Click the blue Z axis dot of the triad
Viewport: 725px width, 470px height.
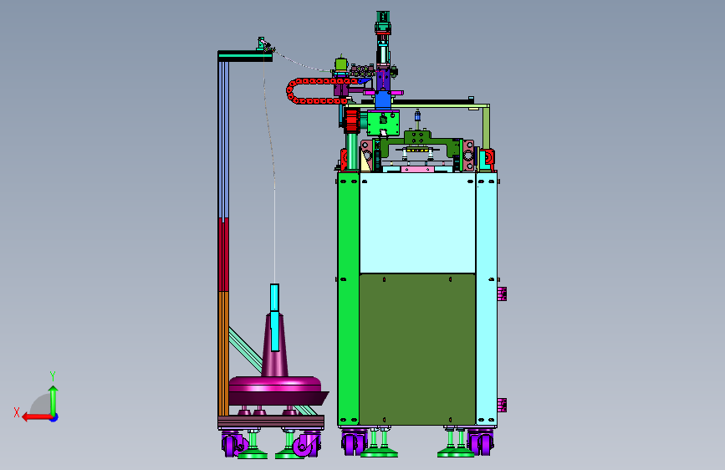tap(54, 417)
